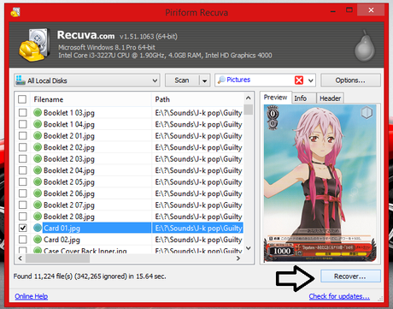Click the magnifier icon in the filter box
The height and width of the screenshot is (309, 393).
coord(221,80)
